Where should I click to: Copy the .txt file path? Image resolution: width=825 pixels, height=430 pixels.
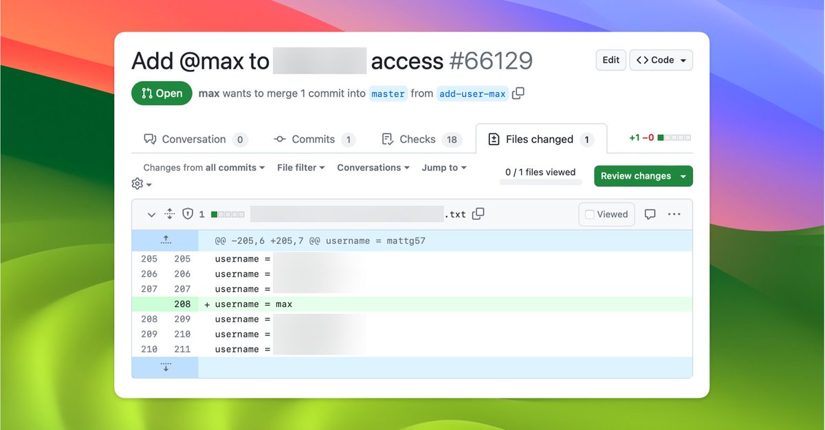click(x=478, y=214)
